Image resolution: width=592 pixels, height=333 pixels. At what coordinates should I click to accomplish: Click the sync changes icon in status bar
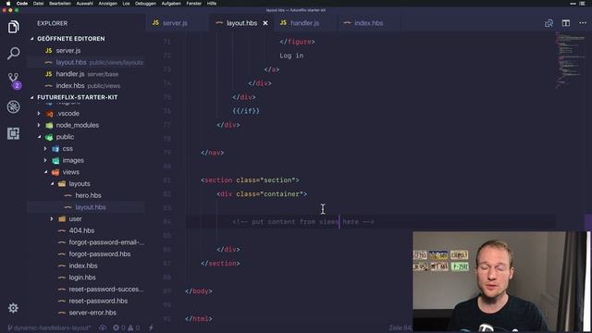pos(103,327)
